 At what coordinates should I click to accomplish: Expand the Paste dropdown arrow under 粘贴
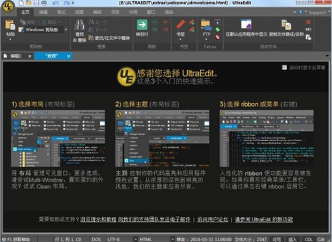tap(10, 40)
